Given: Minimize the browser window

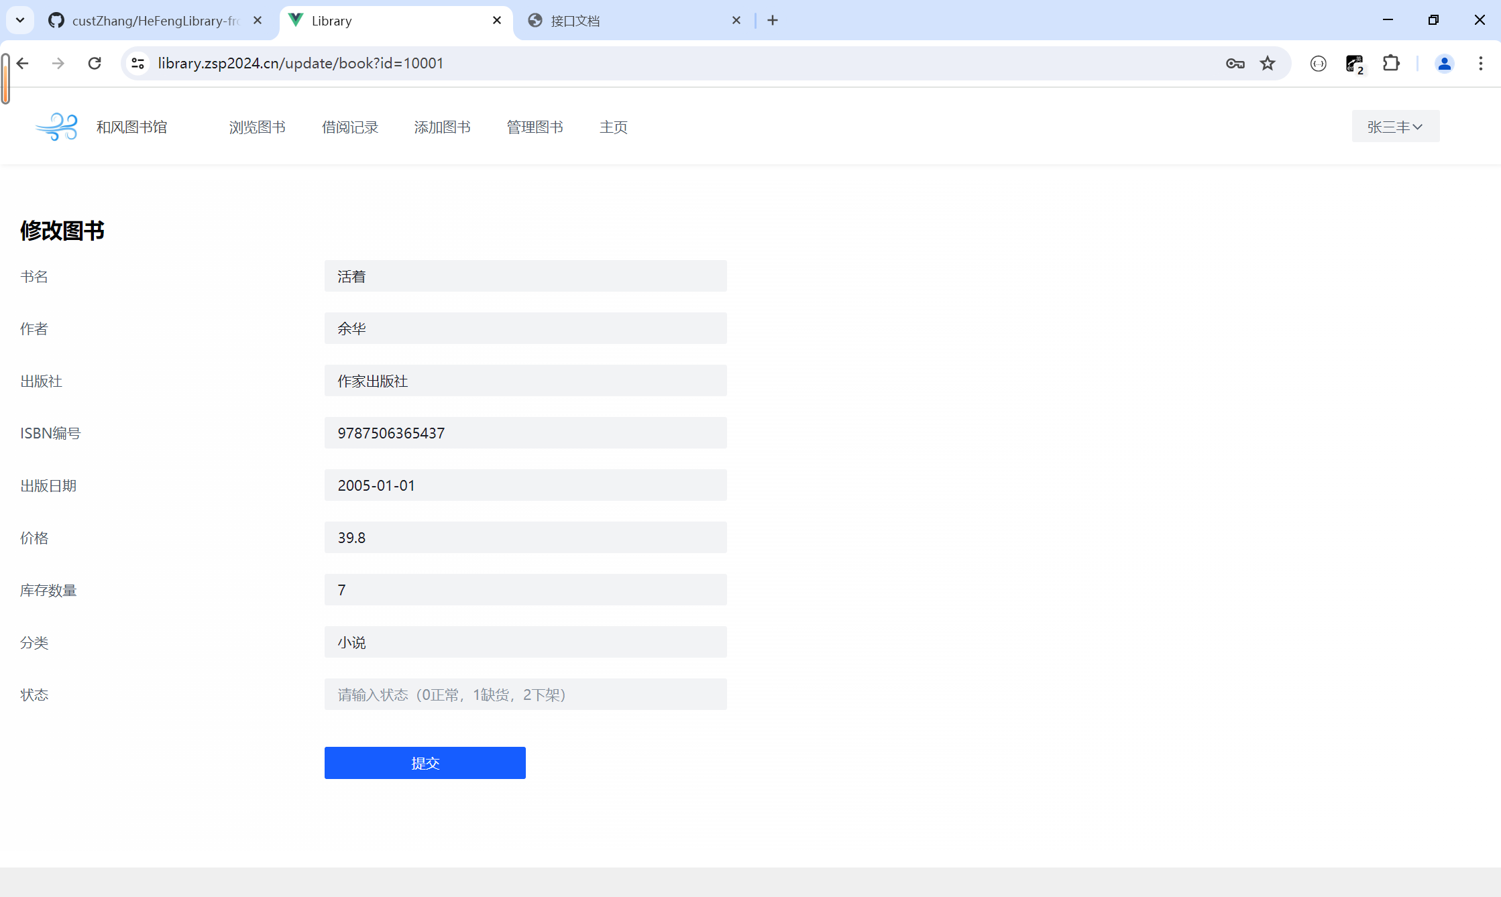Looking at the screenshot, I should (x=1388, y=20).
